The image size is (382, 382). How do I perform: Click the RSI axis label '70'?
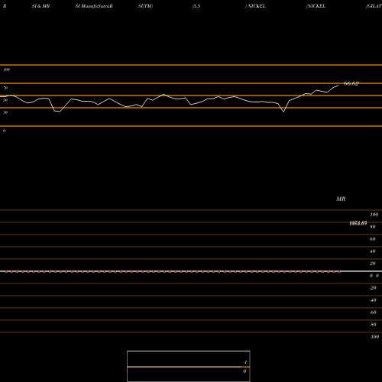(x=5, y=88)
